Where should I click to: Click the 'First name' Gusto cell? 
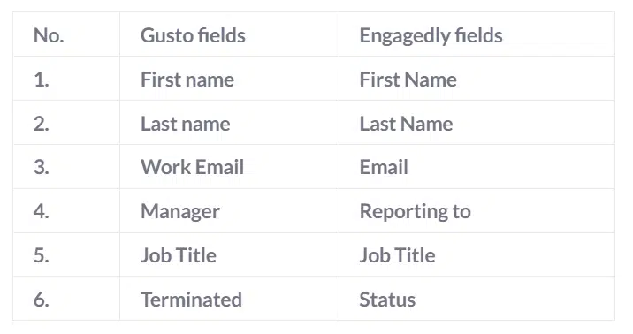click(229, 79)
